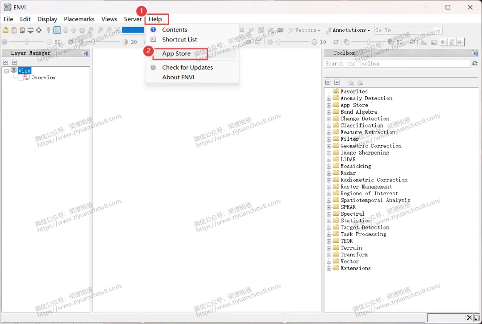Image resolution: width=482 pixels, height=324 pixels.
Task: Click the presentation screen toolbar icon
Action: click(30, 30)
